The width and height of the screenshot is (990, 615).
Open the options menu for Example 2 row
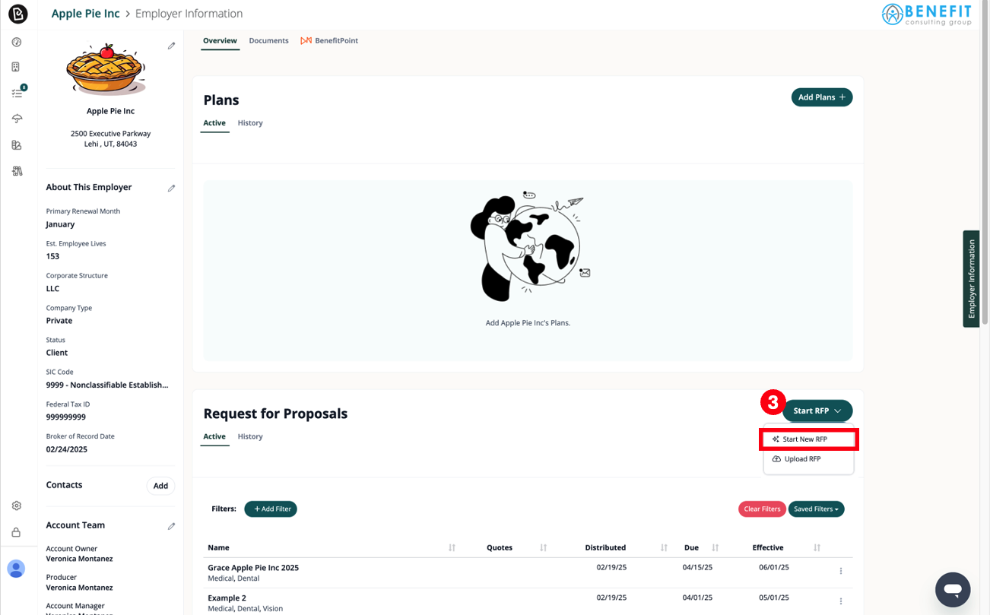pos(840,601)
